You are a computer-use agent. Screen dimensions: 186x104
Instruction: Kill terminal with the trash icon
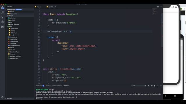(155, 86)
